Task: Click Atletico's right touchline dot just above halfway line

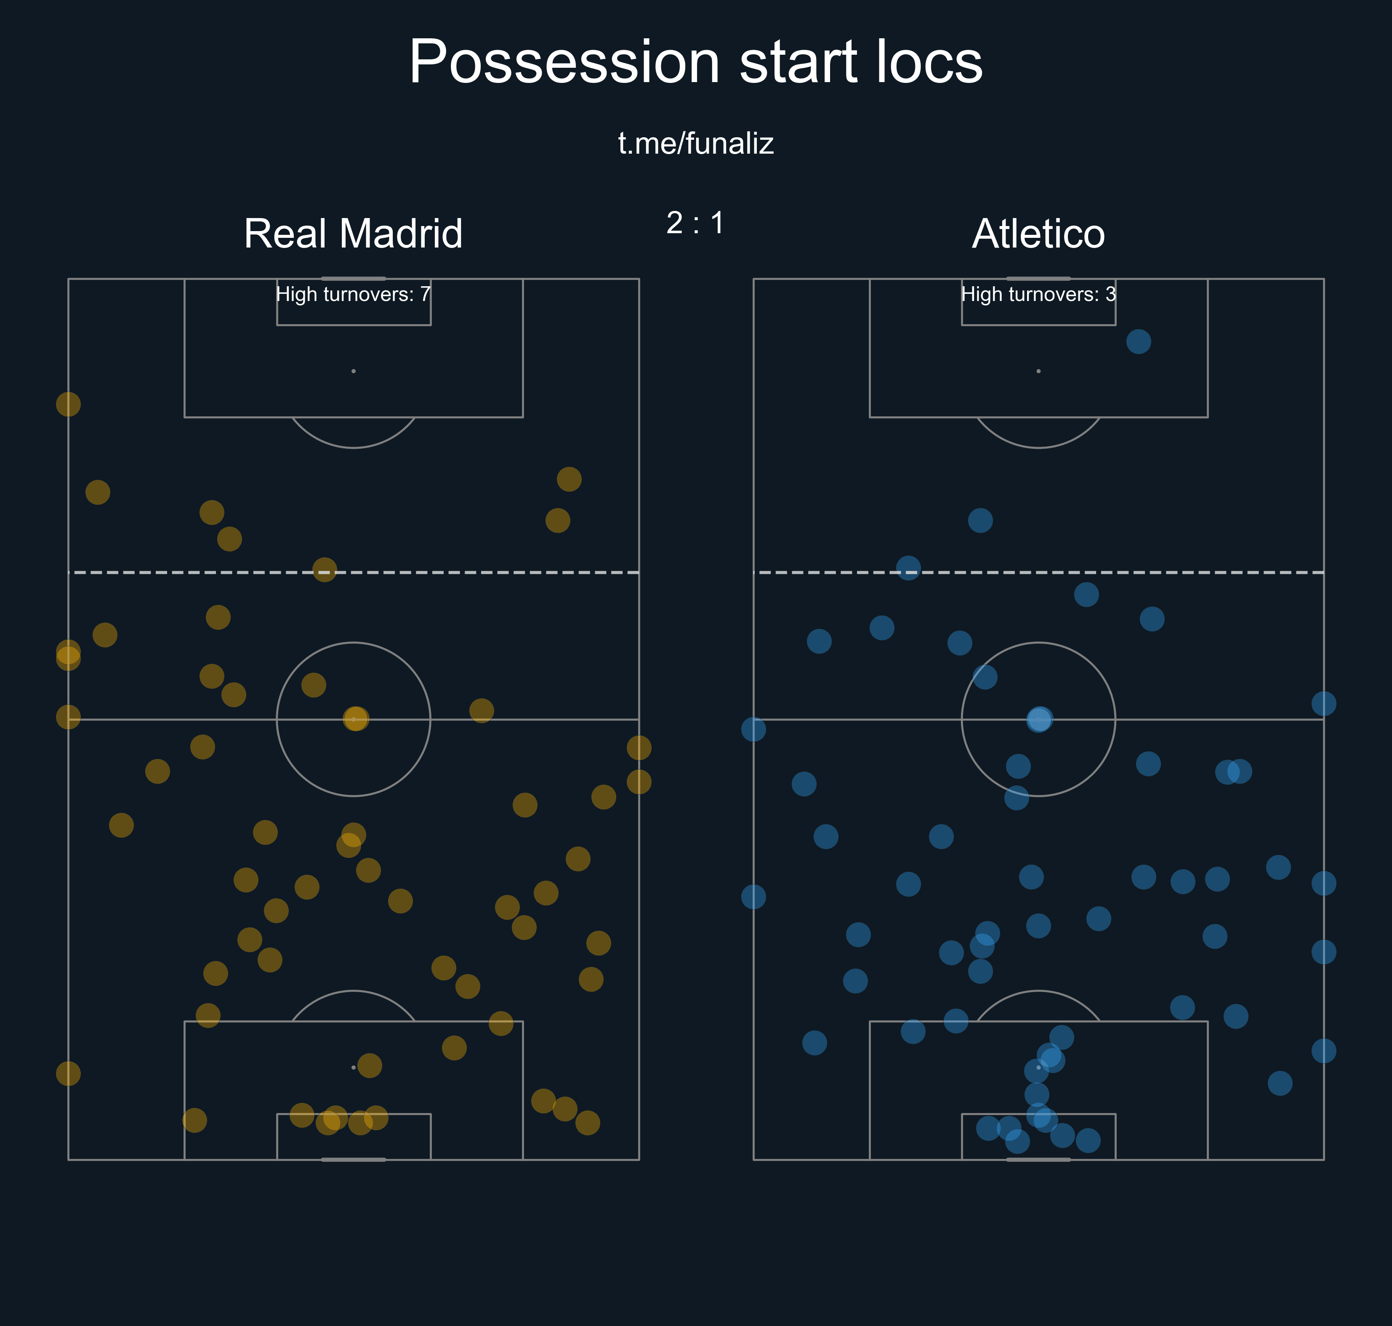Action: click(x=1323, y=703)
